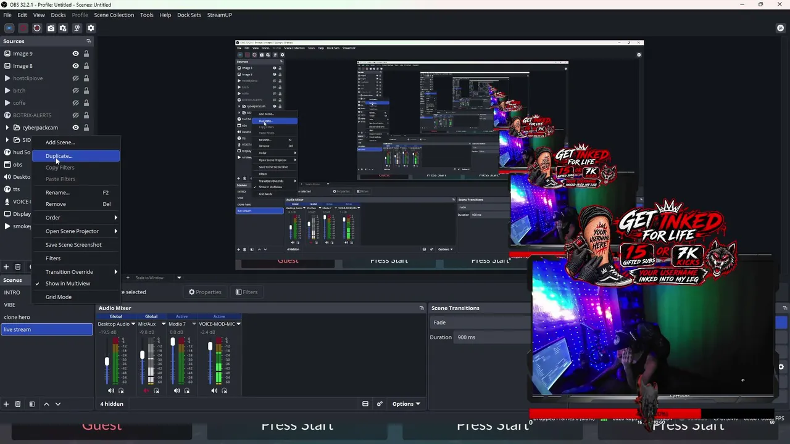790x444 pixels.
Task: Select Grid Mode in the context menu
Action: (x=75, y=297)
